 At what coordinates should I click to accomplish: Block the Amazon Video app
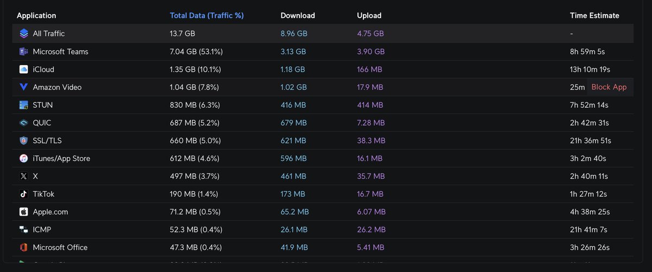click(x=609, y=87)
